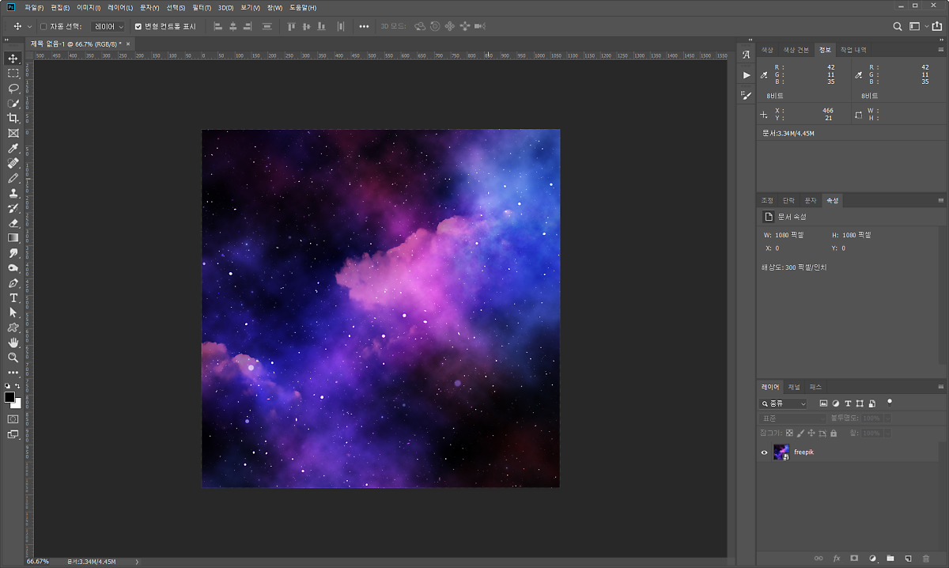
Task: Open the 조정 panel tab
Action: pos(767,201)
